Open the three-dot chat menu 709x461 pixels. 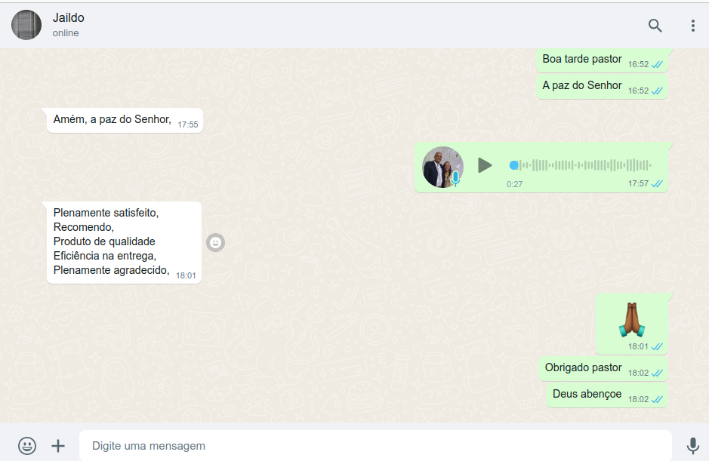(x=692, y=26)
